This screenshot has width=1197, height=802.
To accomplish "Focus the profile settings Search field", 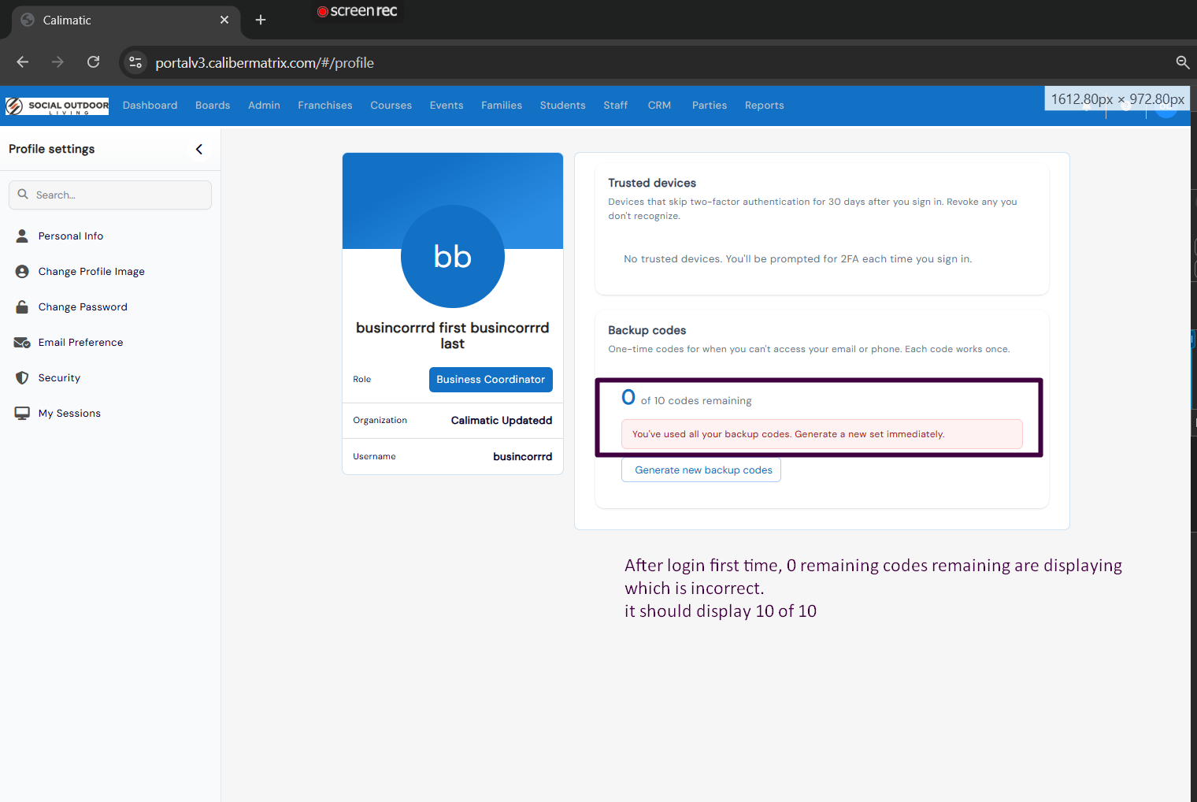I will (x=110, y=195).
